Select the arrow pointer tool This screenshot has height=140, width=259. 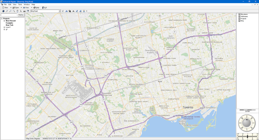tap(21, 11)
